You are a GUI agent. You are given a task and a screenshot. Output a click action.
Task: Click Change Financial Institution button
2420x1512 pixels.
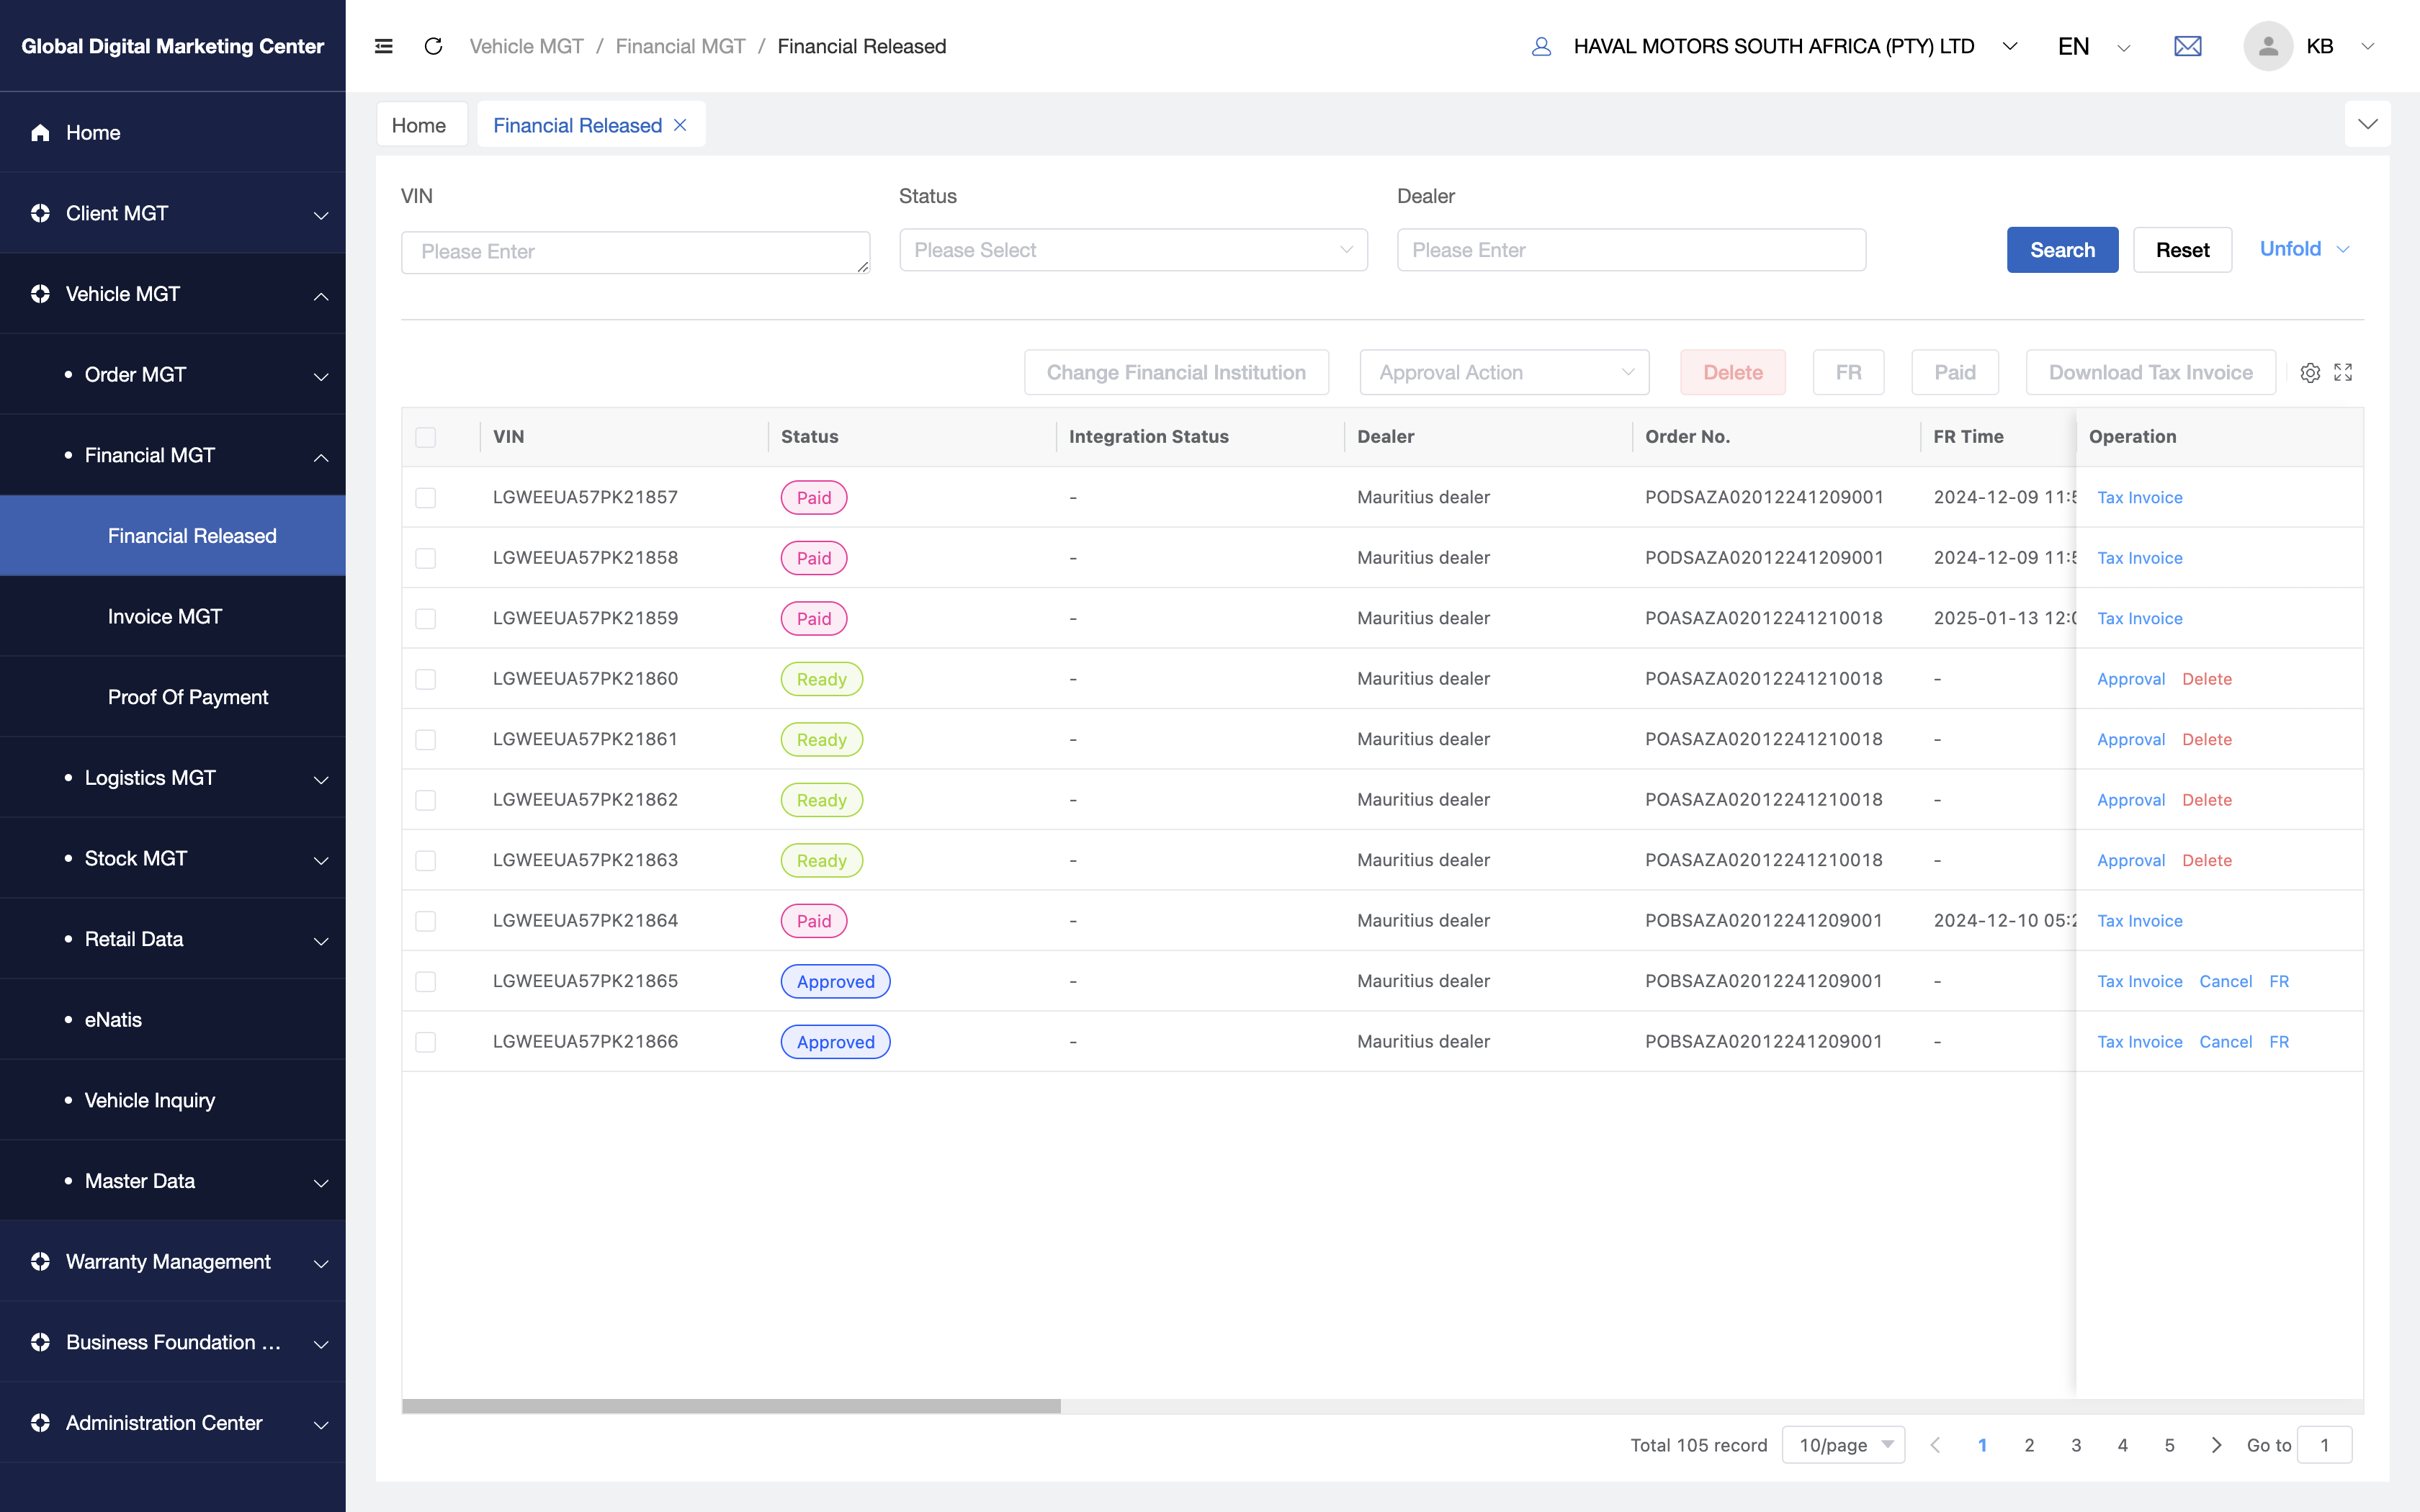(x=1176, y=372)
